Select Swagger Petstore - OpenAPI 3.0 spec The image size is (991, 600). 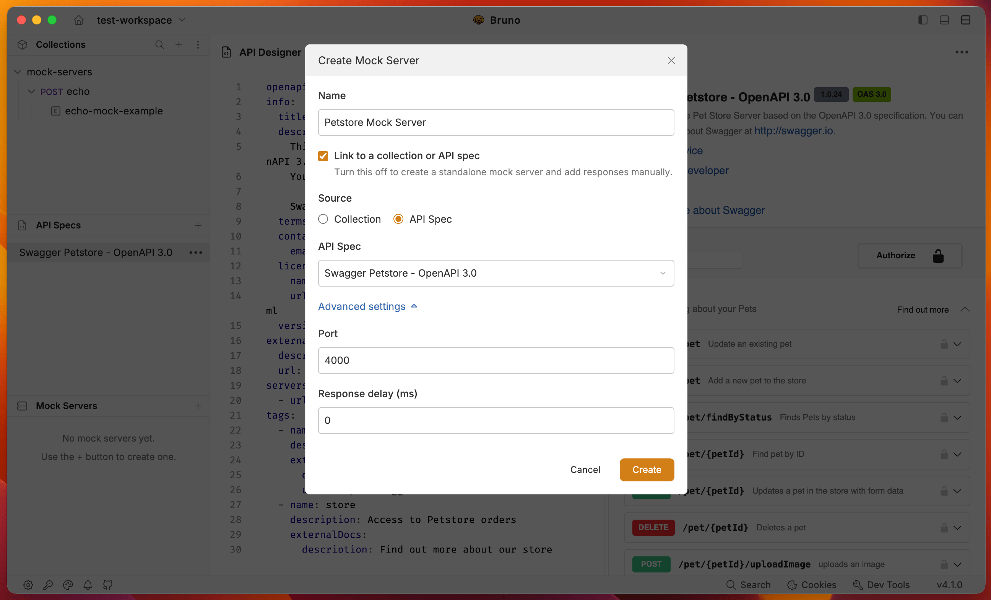click(x=96, y=253)
